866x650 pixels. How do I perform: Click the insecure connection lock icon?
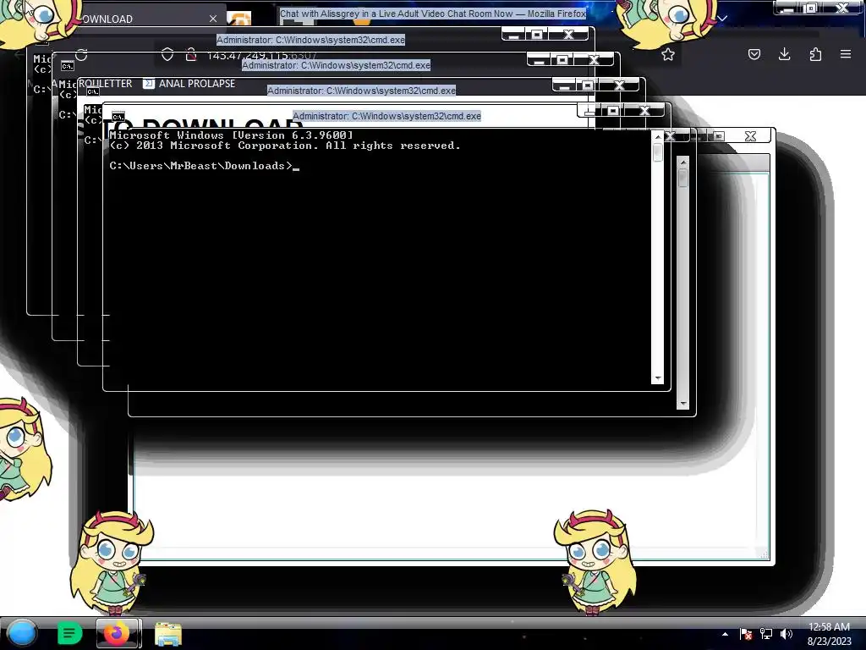coord(191,54)
